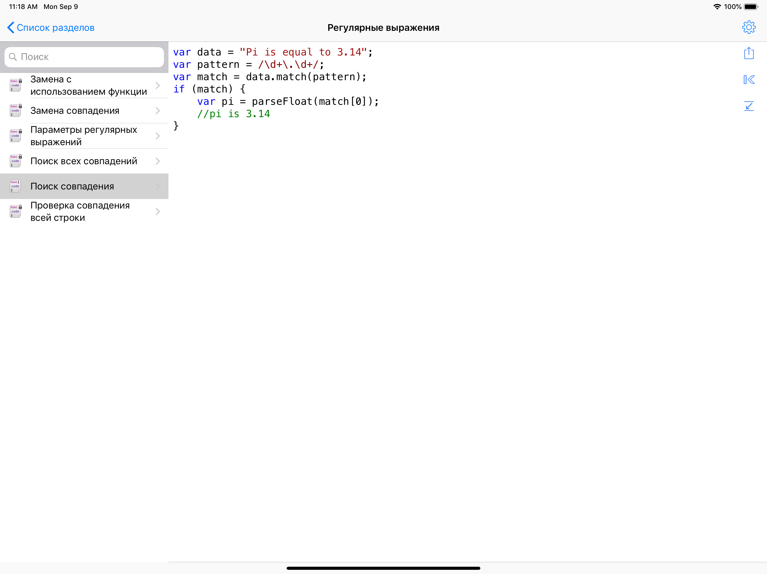The width and height of the screenshot is (767, 574).
Task: Expand chevron next to Замена совпадения
Action: click(x=158, y=110)
